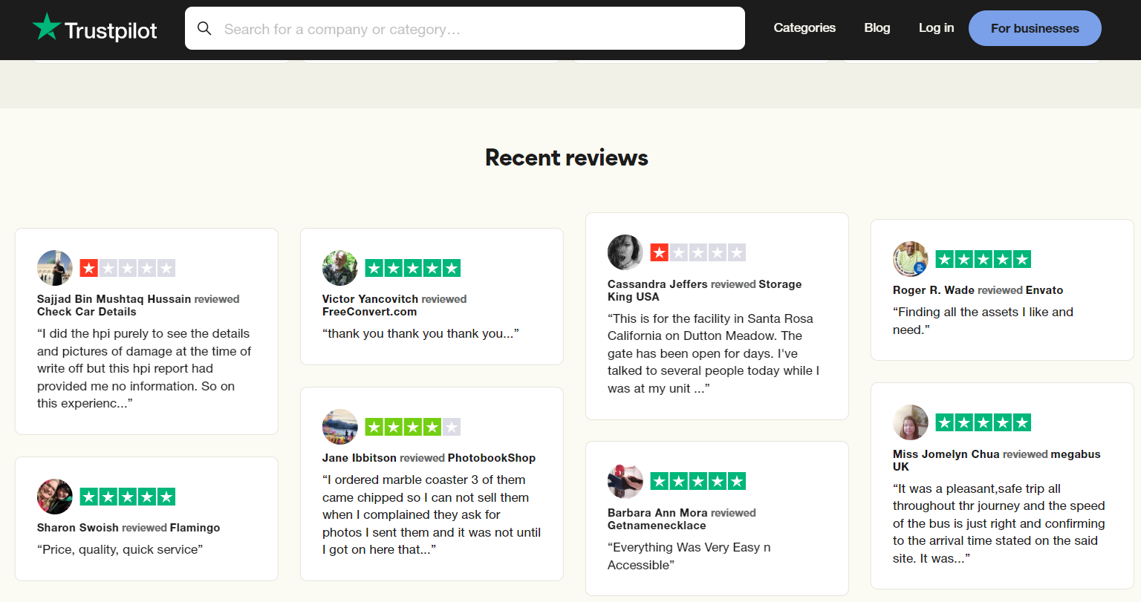Click the For businesses button
Viewport: 1141px width, 602px height.
(1035, 28)
